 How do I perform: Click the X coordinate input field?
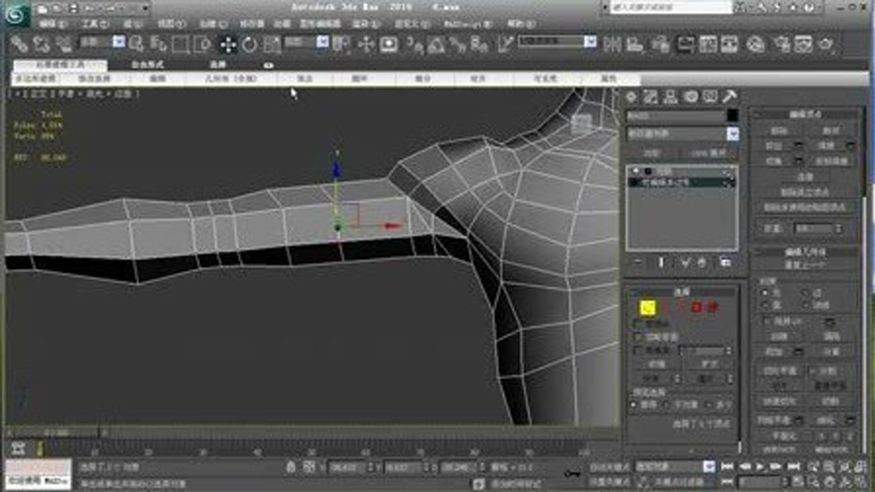tap(346, 467)
